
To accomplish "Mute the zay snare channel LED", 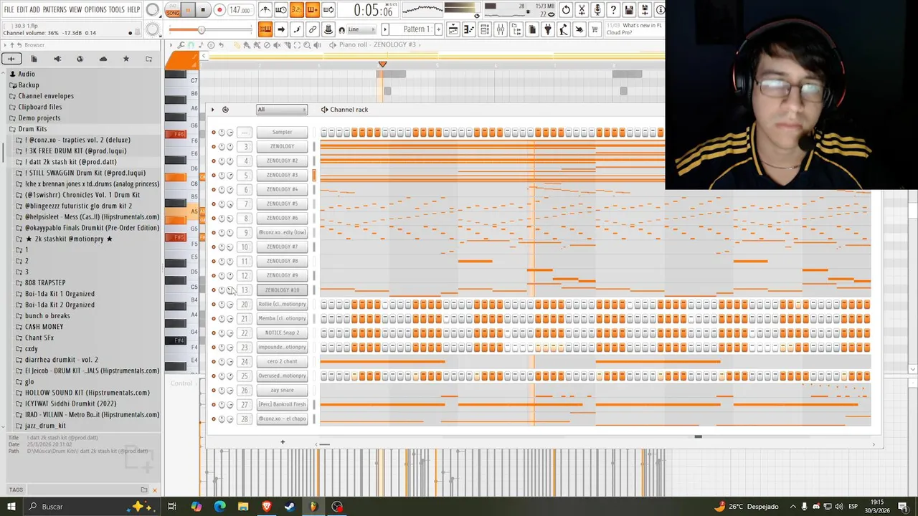I will (x=213, y=391).
